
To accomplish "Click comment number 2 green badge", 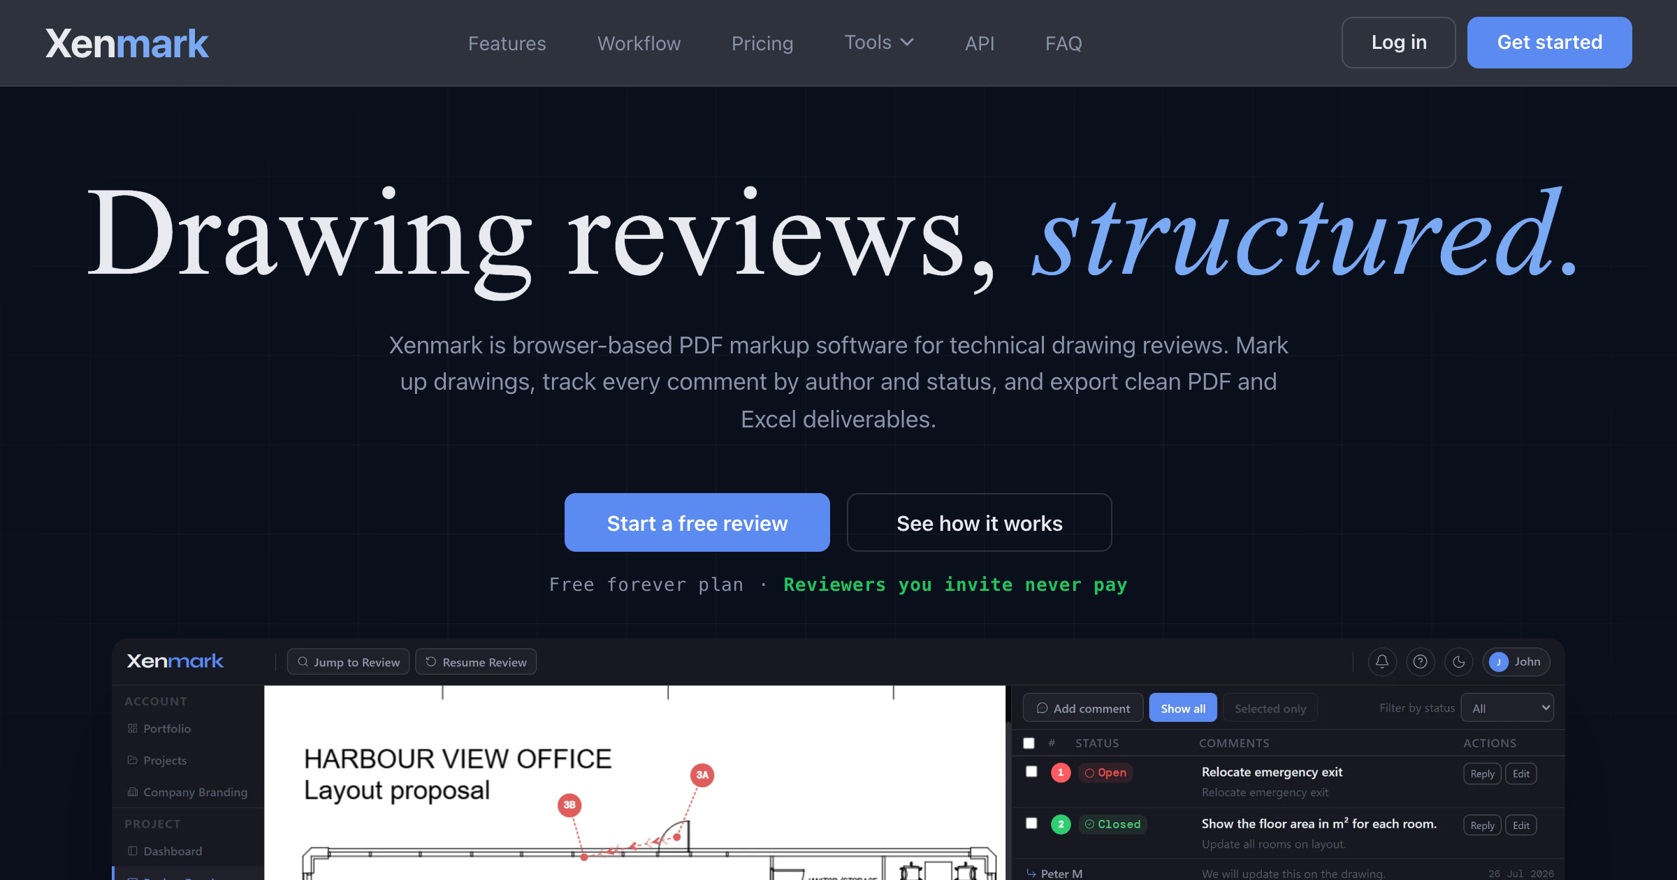I will click(1061, 824).
